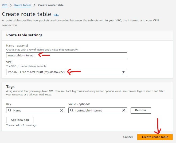Click the first breadcrumb chevron separator
Screen dimensions: 176x143
tap(11, 5)
